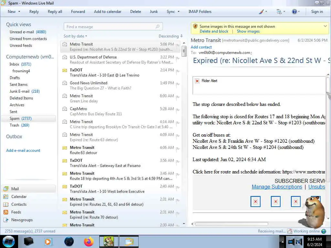Screen dimensions: 331x248
Task: Click Add contact link
Action: point(201,47)
